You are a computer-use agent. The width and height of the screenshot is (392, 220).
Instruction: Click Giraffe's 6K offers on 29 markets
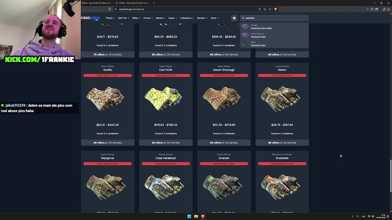(x=107, y=143)
